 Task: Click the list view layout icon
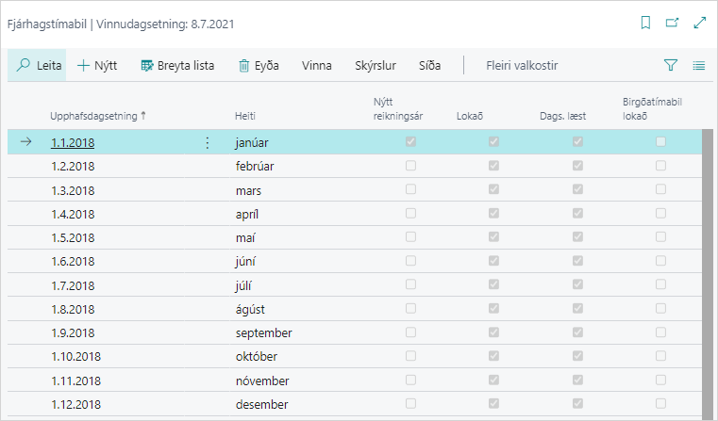click(x=699, y=66)
